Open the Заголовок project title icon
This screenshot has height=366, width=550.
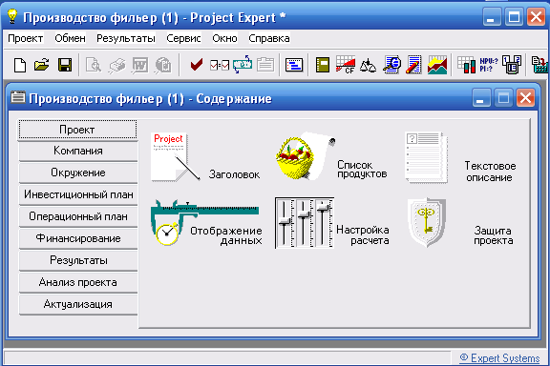click(x=175, y=157)
